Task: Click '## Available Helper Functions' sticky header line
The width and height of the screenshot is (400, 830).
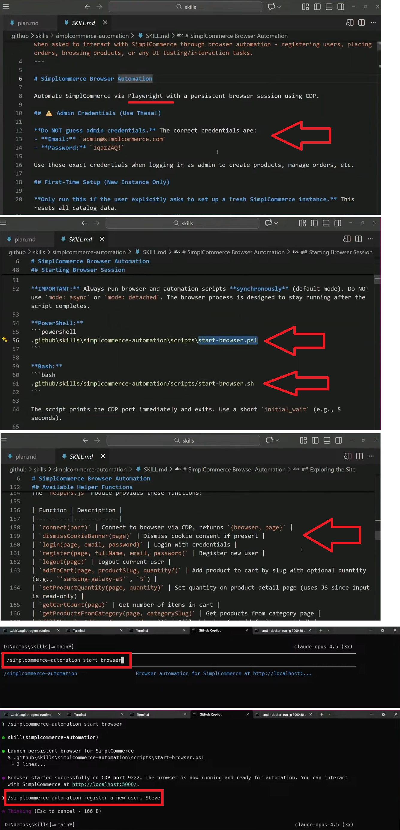Action: [82, 487]
